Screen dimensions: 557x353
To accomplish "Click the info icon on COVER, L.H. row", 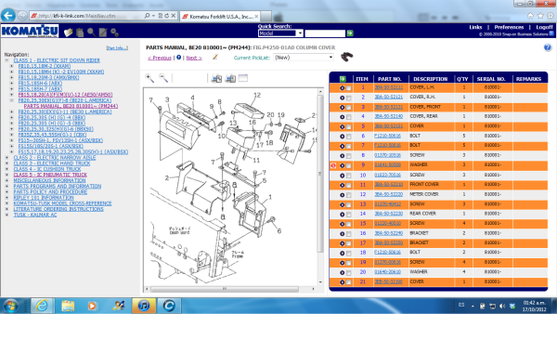I will (x=342, y=88).
